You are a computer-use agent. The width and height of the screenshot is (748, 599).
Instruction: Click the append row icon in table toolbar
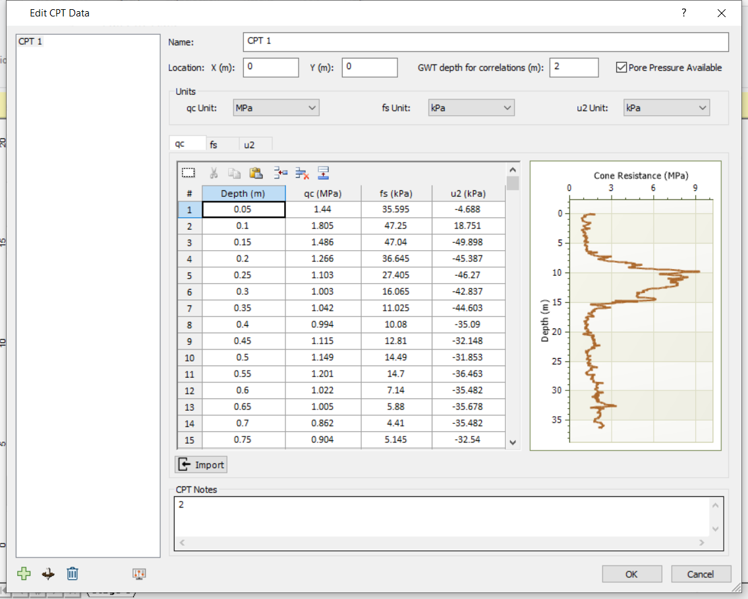pos(323,173)
